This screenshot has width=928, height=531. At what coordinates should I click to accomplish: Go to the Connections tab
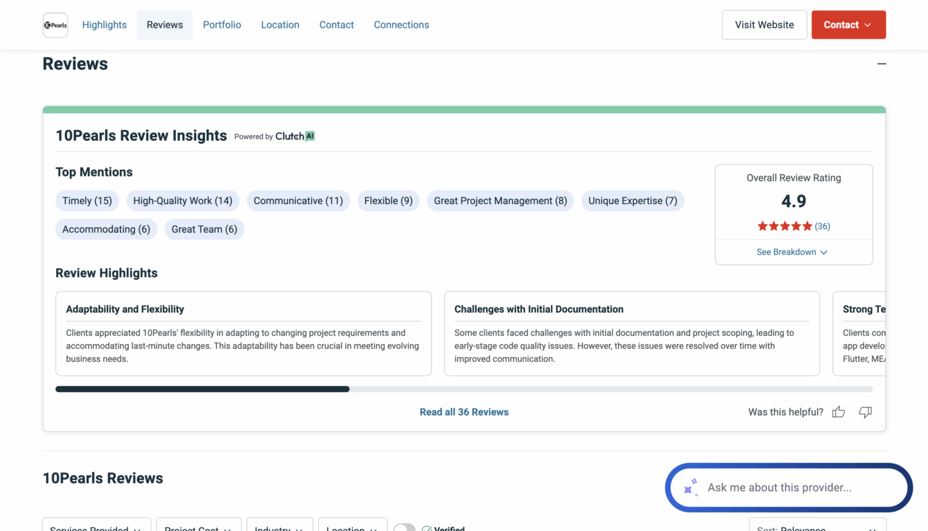(x=401, y=24)
